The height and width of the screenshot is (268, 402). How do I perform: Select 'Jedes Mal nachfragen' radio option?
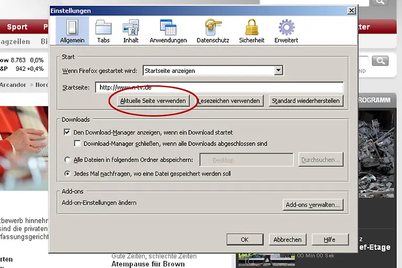click(67, 173)
